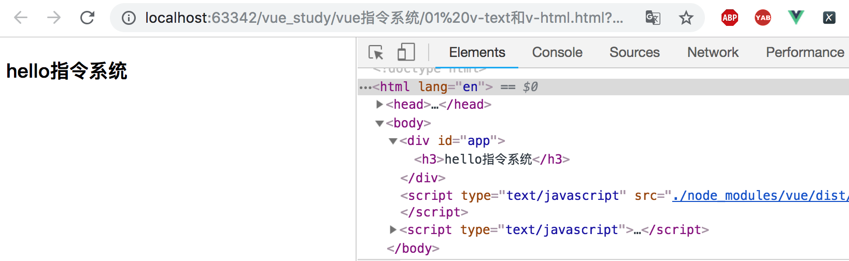Select the closing </script> tag line
The image size is (849, 261).
pyautogui.click(x=434, y=212)
